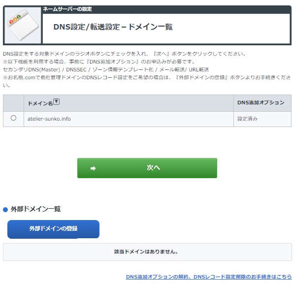Select the atelier-sunko.info radio button
The image size is (297, 286).
13,118
